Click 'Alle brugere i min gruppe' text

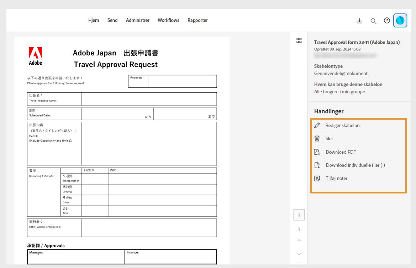339,92
